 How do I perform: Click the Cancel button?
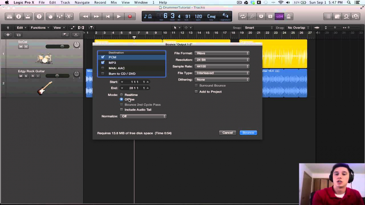pyautogui.click(x=228, y=133)
